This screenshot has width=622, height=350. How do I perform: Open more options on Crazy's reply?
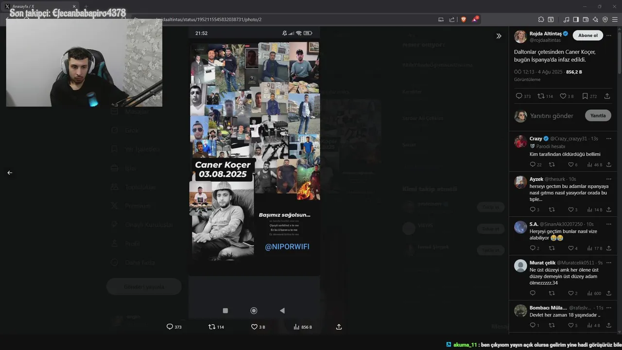coord(608,139)
